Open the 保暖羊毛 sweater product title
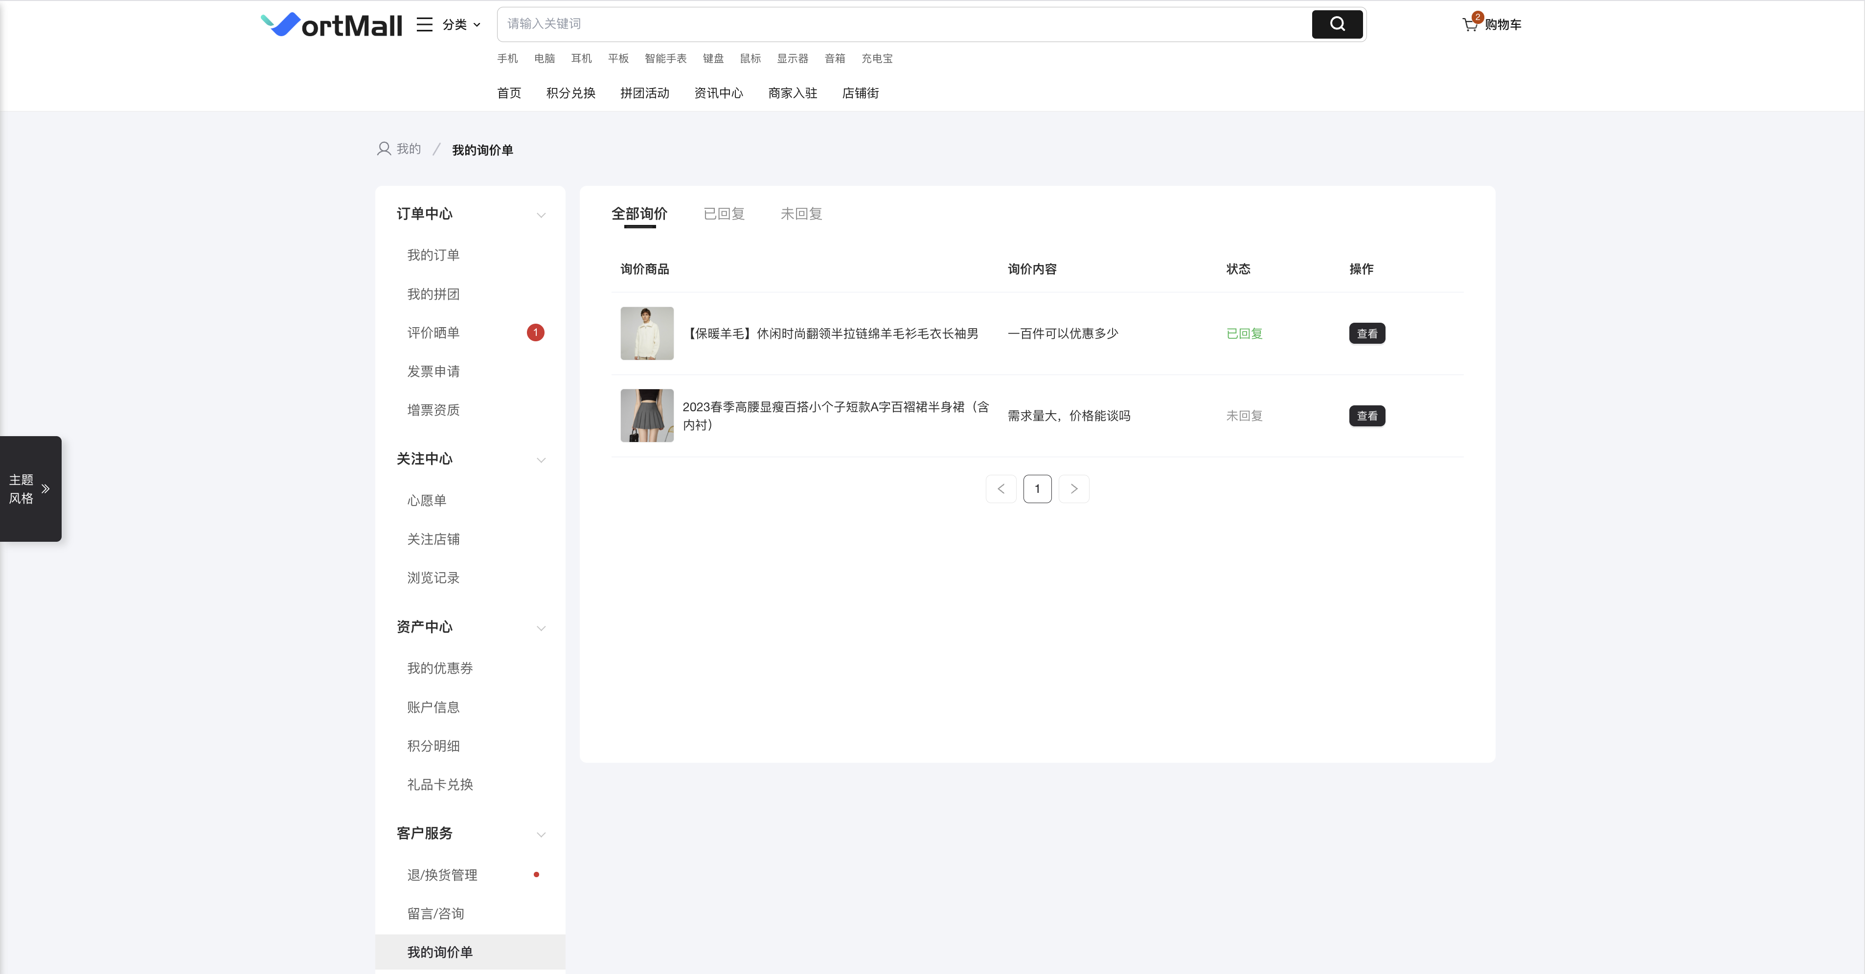Viewport: 1865px width, 974px height. [831, 333]
